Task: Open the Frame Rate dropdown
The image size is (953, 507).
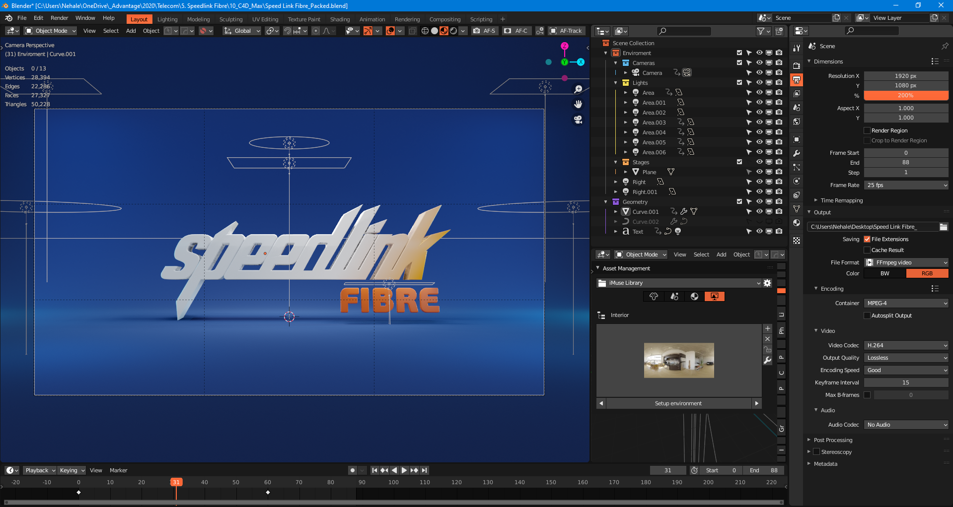Action: pos(906,185)
